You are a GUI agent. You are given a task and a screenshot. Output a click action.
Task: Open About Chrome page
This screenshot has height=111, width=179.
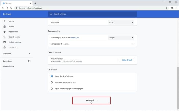click(9, 66)
